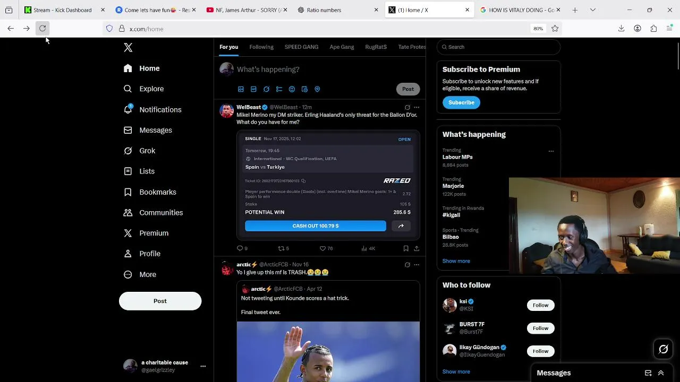Open the More menu in the sidebar
Viewport: 680px width, 382px height.
[x=140, y=274]
